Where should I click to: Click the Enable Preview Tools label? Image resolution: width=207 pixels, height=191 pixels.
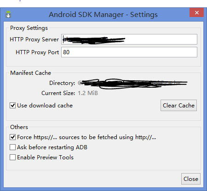point(45,157)
